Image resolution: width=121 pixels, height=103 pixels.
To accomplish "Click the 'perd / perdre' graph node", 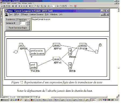I will pyautogui.click(x=33, y=66).
